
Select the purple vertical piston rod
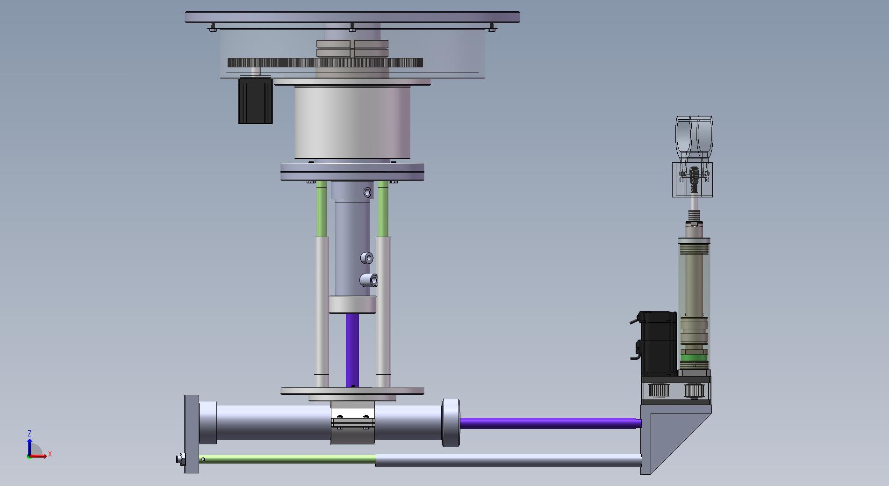(x=352, y=350)
